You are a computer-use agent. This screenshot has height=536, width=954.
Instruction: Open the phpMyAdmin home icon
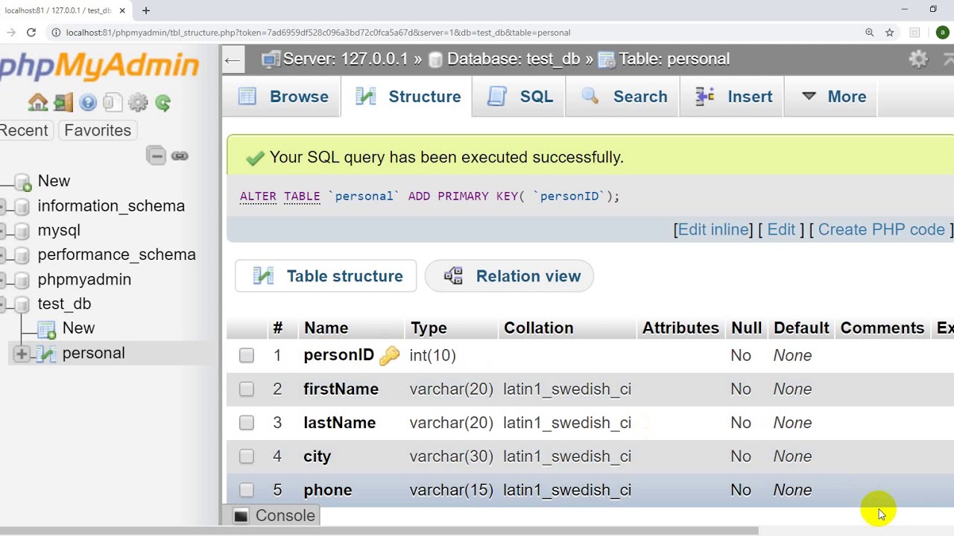point(38,103)
